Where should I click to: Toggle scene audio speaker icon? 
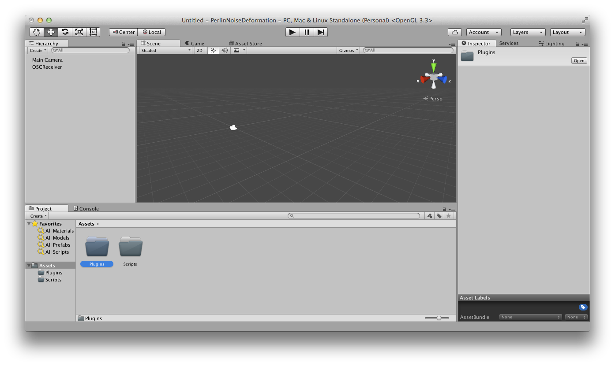coord(225,50)
